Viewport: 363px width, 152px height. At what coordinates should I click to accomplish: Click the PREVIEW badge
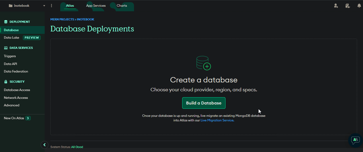coord(32,38)
